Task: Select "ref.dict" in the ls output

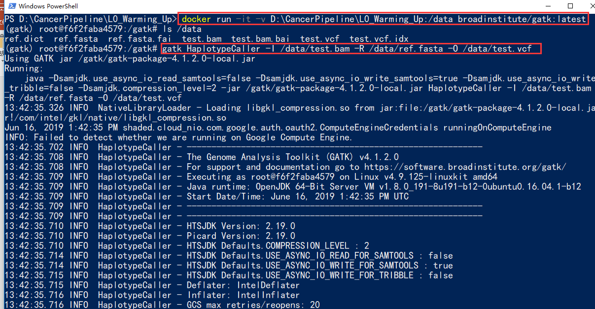Action: 24,38
